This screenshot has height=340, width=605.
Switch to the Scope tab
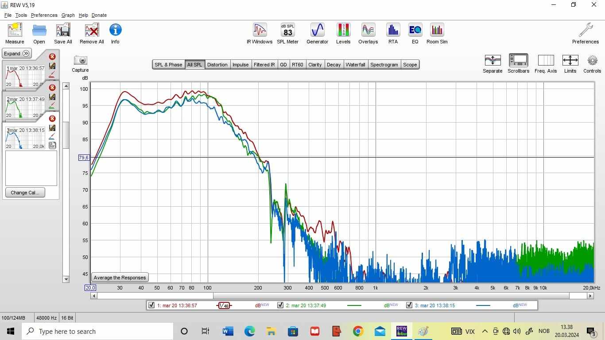(x=410, y=65)
